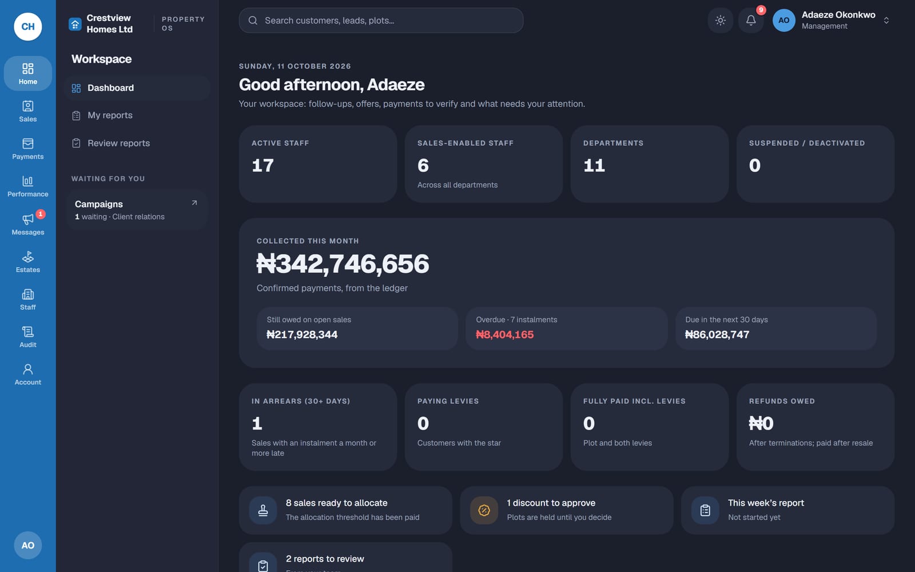915x572 pixels.
Task: Open Performance charts section
Action: (x=27, y=186)
